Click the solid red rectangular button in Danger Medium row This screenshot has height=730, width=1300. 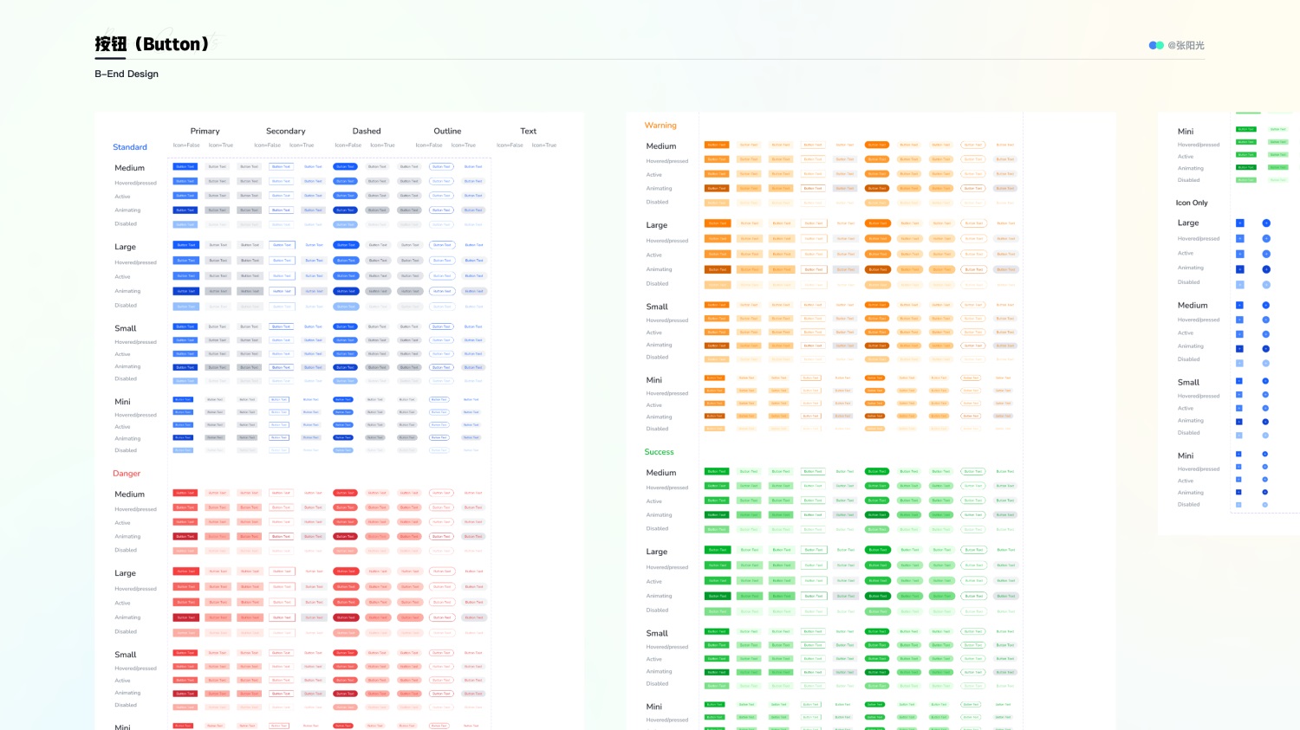(185, 493)
